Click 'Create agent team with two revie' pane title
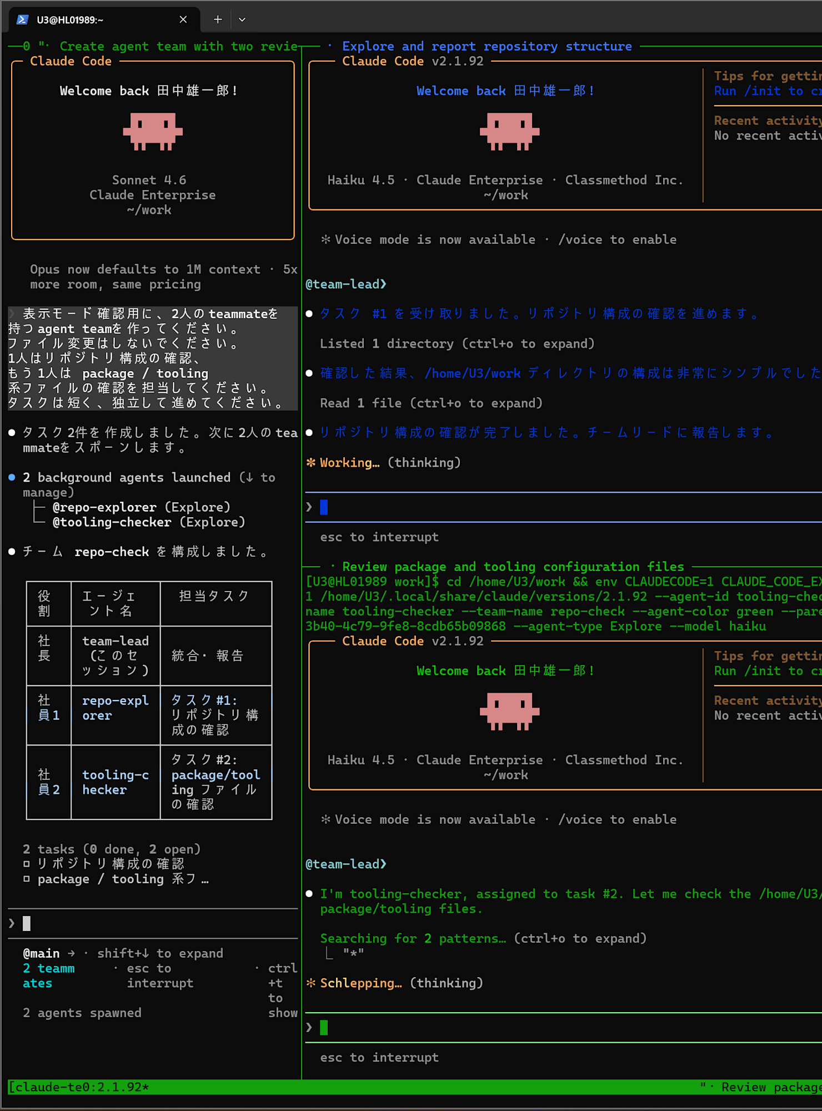Viewport: 822px width, 1111px height. pyautogui.click(x=179, y=46)
